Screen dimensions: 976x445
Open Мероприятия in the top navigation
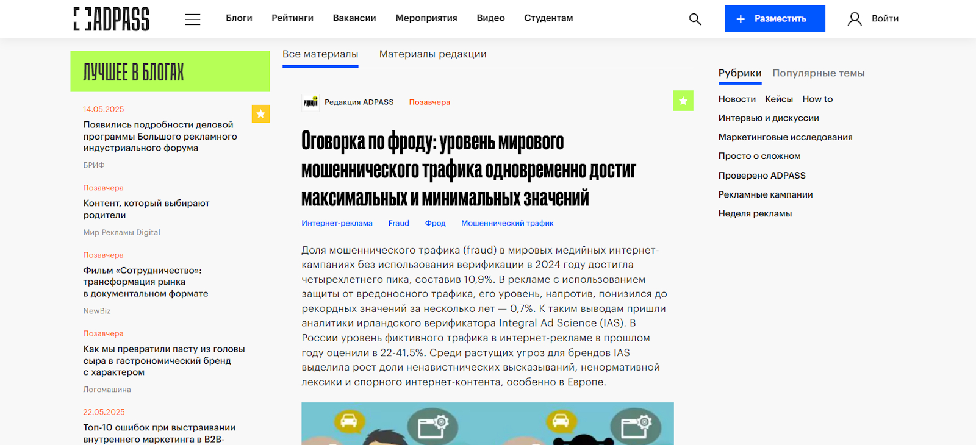coord(426,18)
